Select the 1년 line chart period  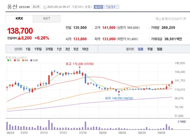pyautogui.click(x=59, y=49)
